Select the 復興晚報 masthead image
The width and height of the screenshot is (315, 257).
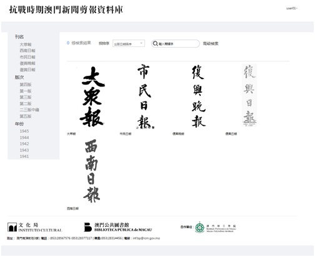pos(199,96)
